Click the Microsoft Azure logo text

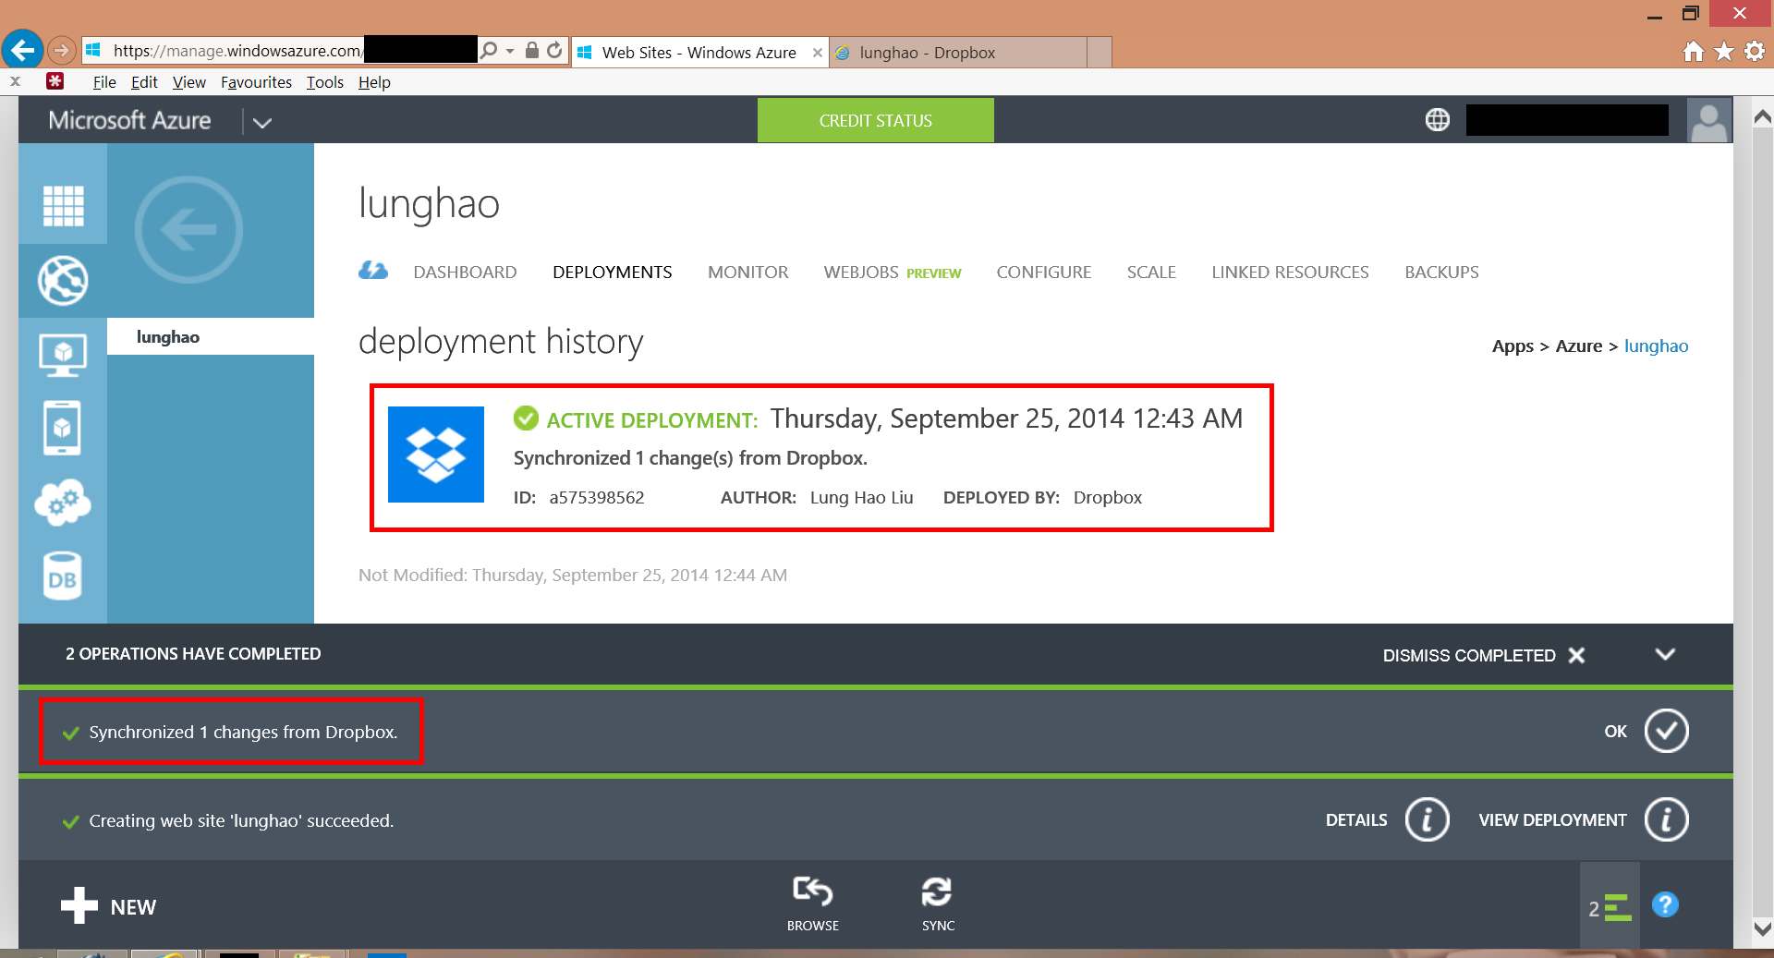click(129, 121)
